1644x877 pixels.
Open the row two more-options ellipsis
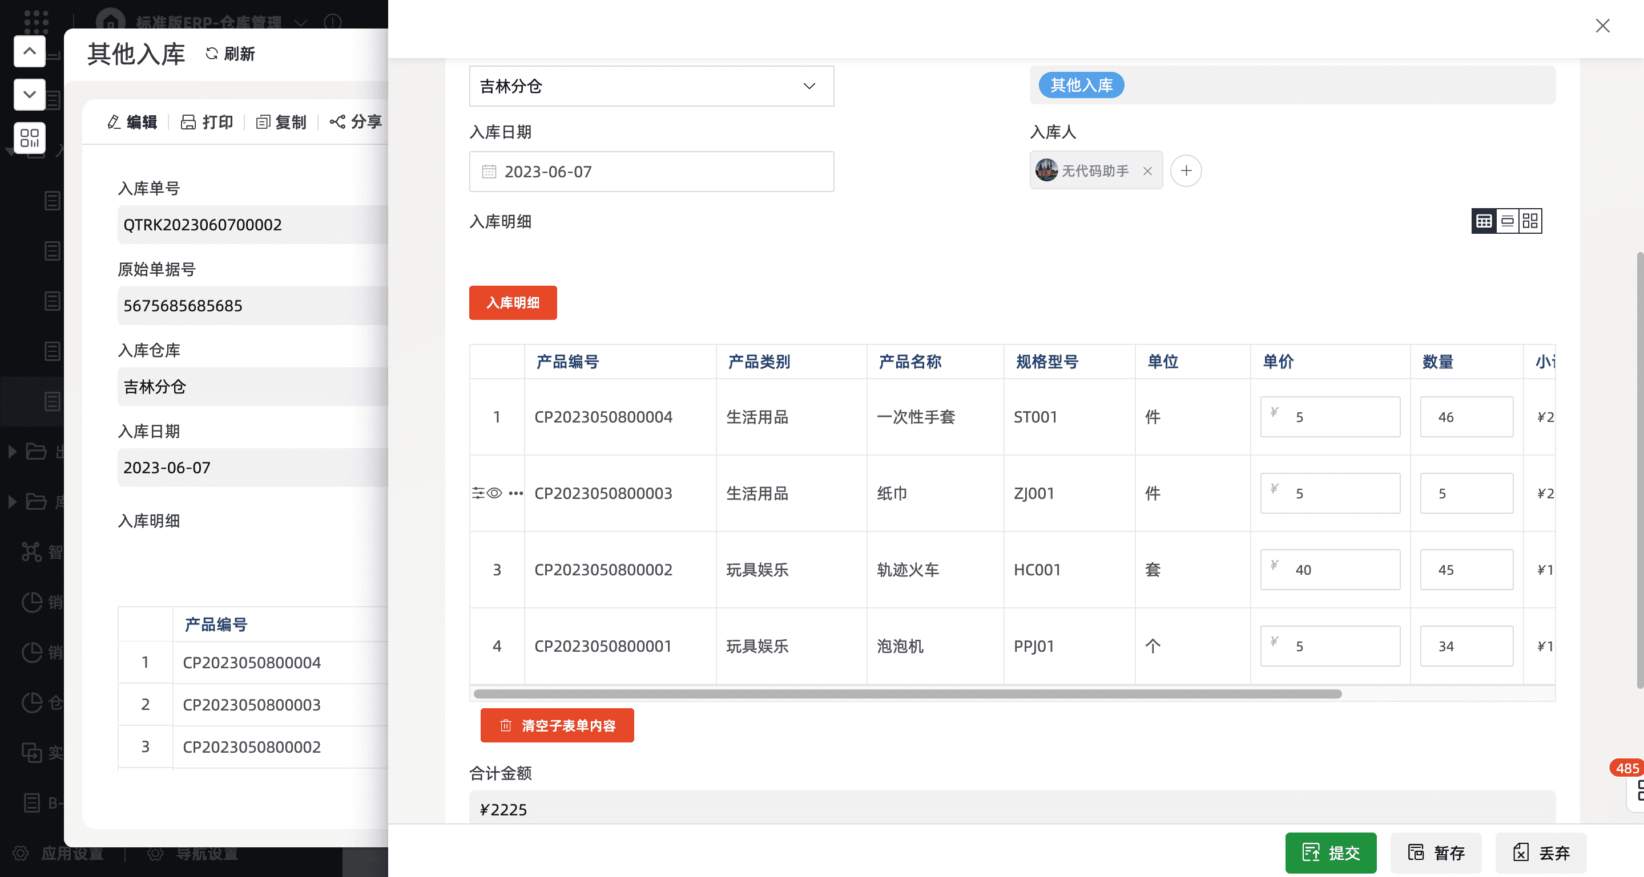(x=515, y=493)
